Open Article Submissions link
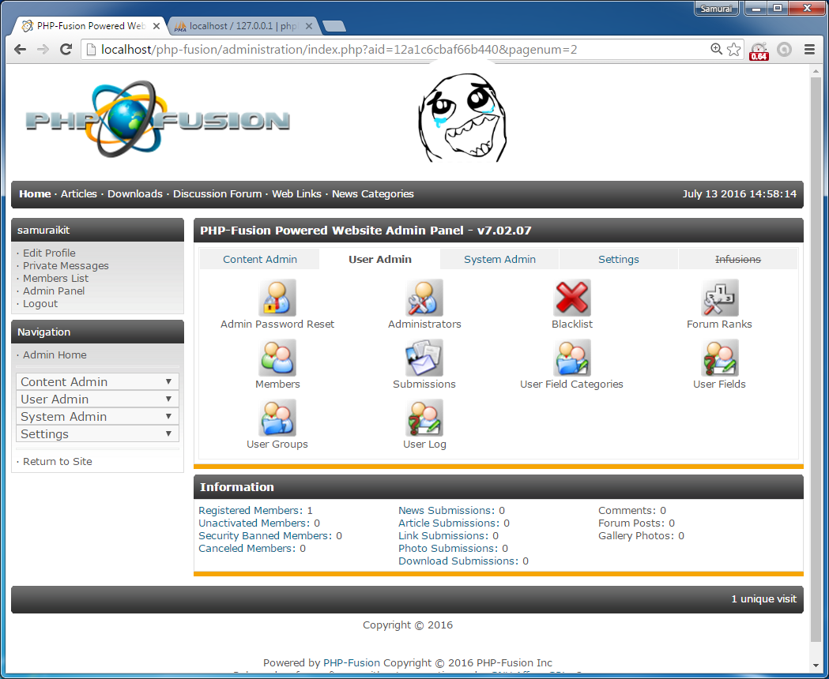The width and height of the screenshot is (829, 679). point(449,523)
